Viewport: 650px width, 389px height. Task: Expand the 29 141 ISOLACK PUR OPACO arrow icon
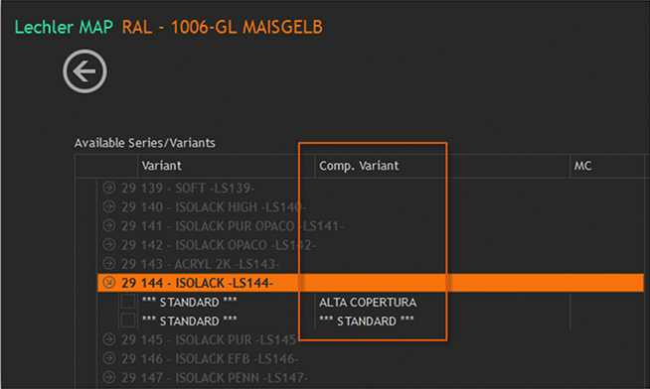109,225
